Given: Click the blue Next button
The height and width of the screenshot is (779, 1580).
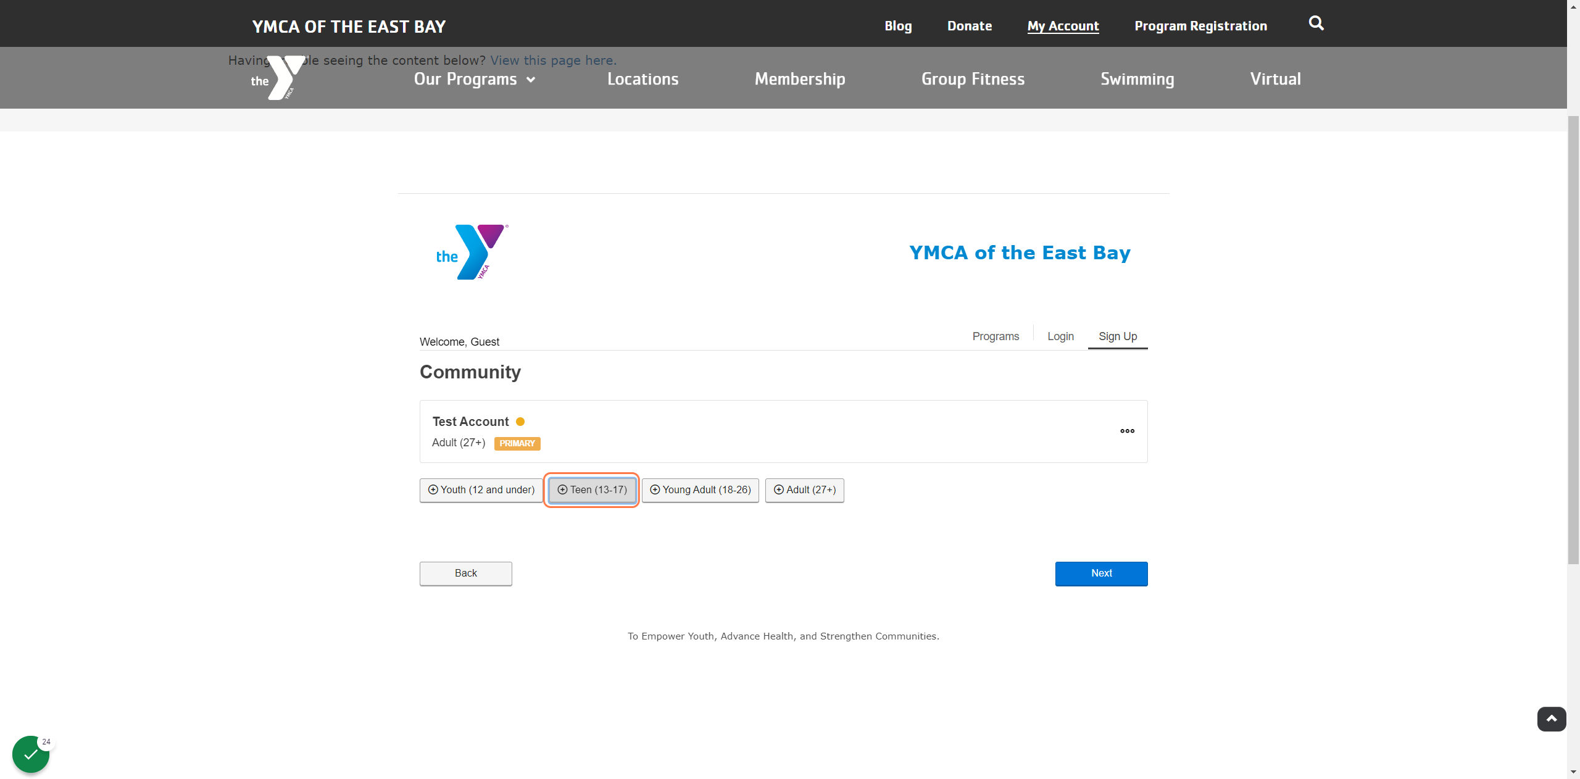Looking at the screenshot, I should pyautogui.click(x=1102, y=573).
